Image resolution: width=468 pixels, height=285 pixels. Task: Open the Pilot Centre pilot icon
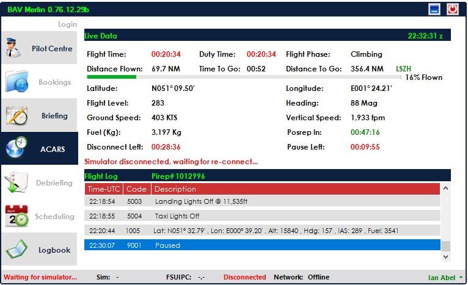click(x=13, y=48)
